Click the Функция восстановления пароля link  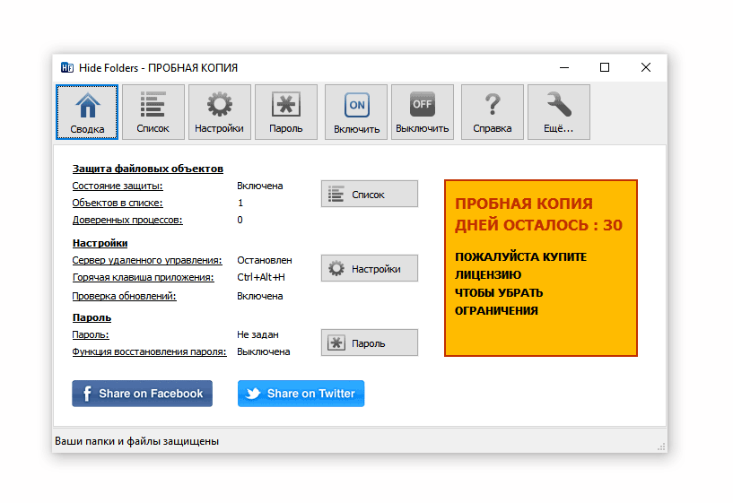pos(149,351)
